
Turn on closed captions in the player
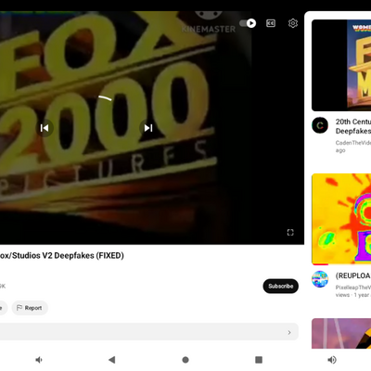[x=271, y=23]
